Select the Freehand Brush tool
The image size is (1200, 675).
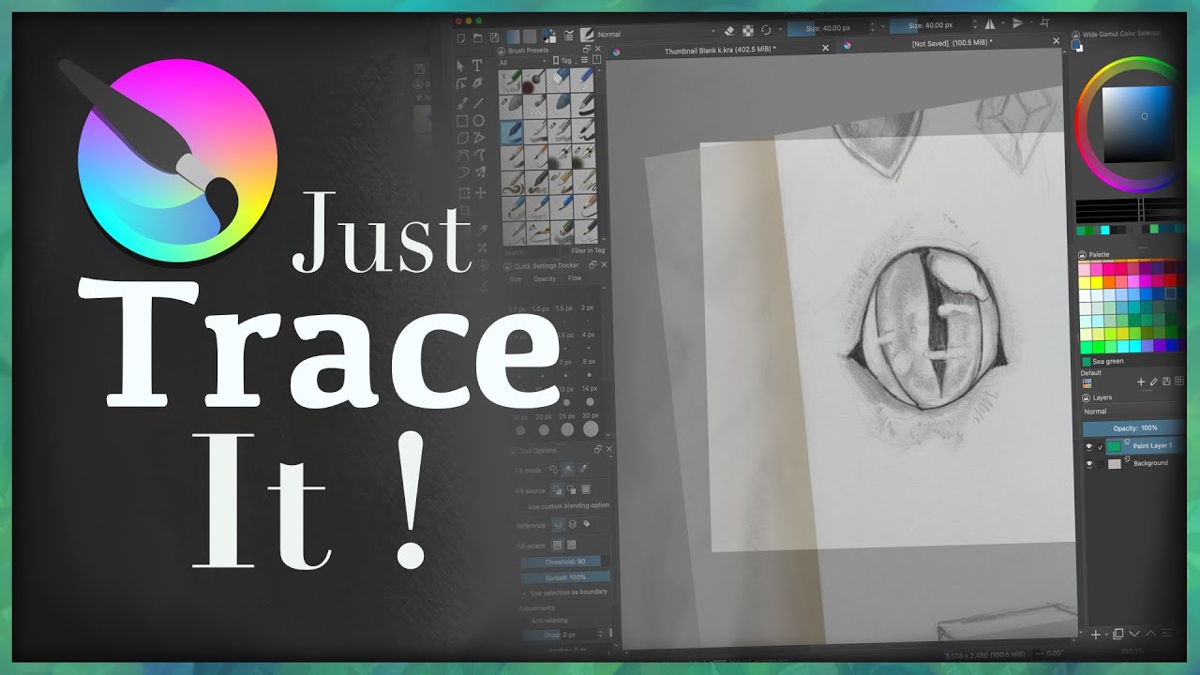tap(462, 103)
